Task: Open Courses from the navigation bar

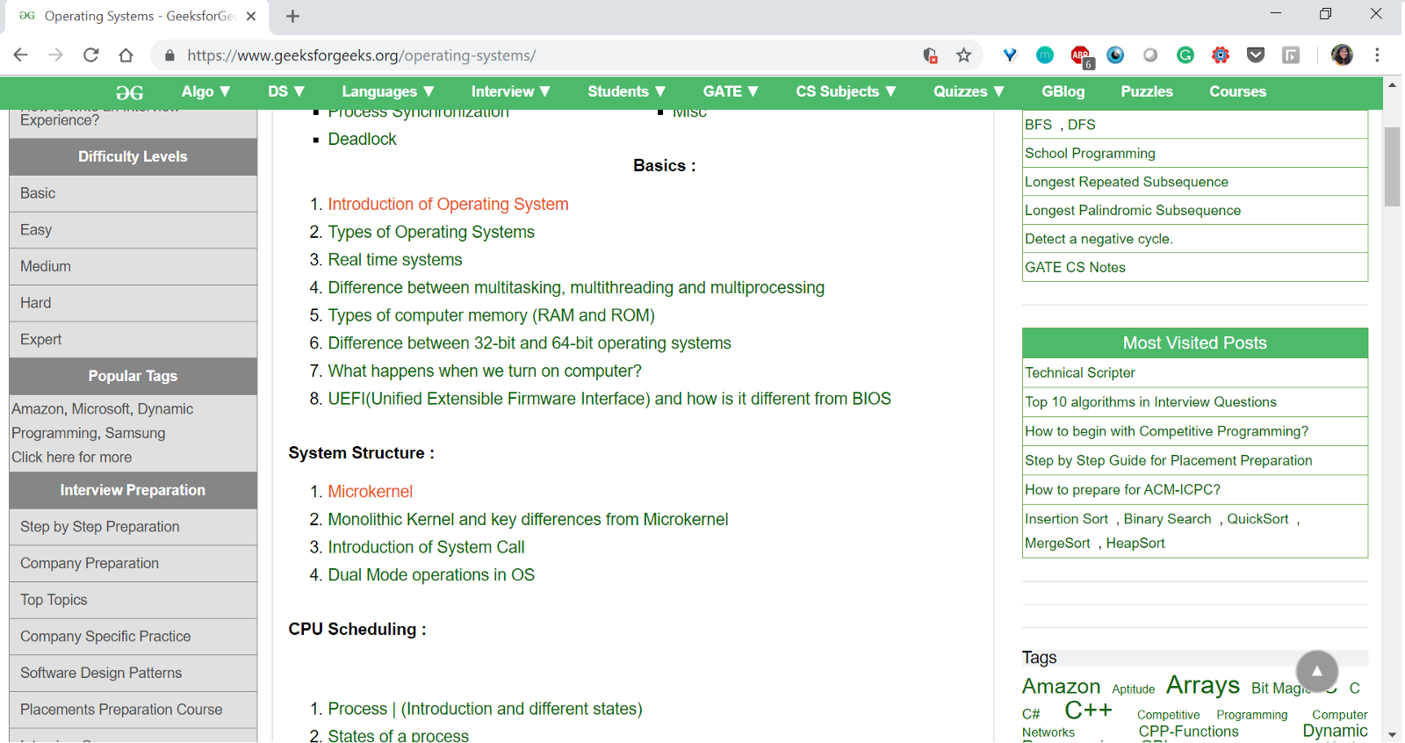Action: point(1238,91)
